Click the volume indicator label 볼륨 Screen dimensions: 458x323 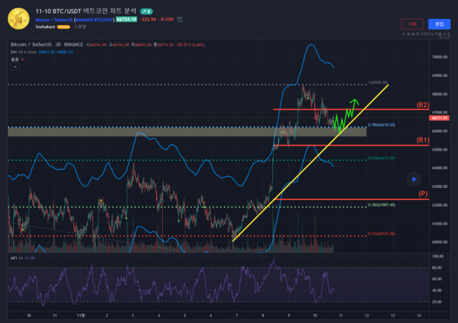pos(15,59)
